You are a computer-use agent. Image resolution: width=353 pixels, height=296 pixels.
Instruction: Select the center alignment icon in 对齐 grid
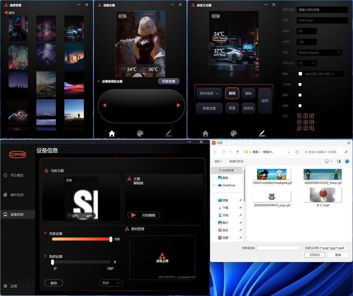tap(305, 122)
